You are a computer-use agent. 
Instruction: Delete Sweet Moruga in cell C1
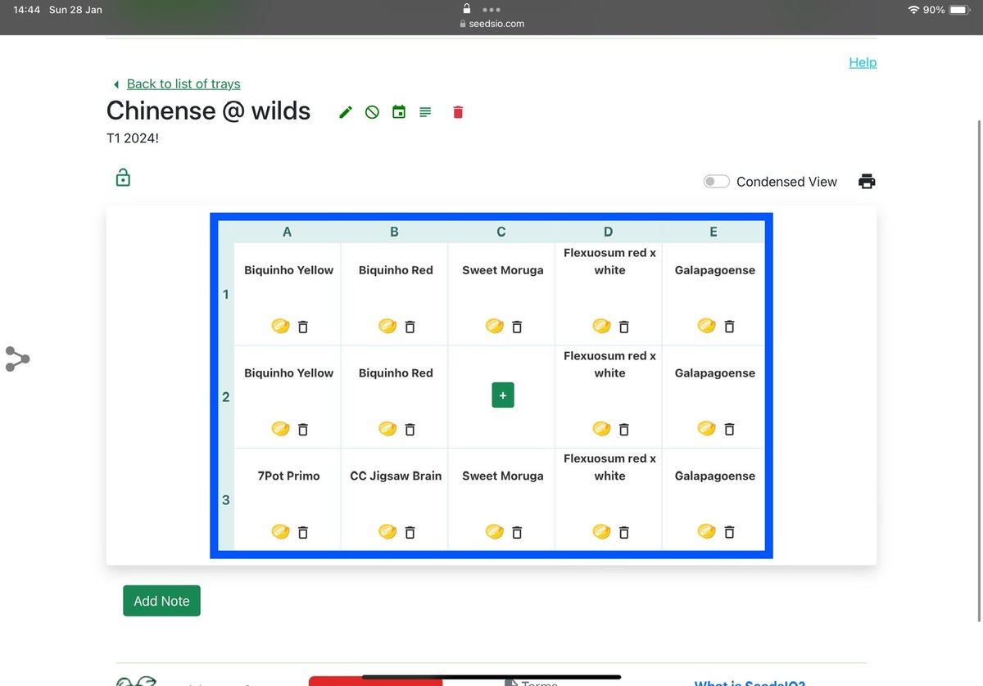tap(517, 327)
